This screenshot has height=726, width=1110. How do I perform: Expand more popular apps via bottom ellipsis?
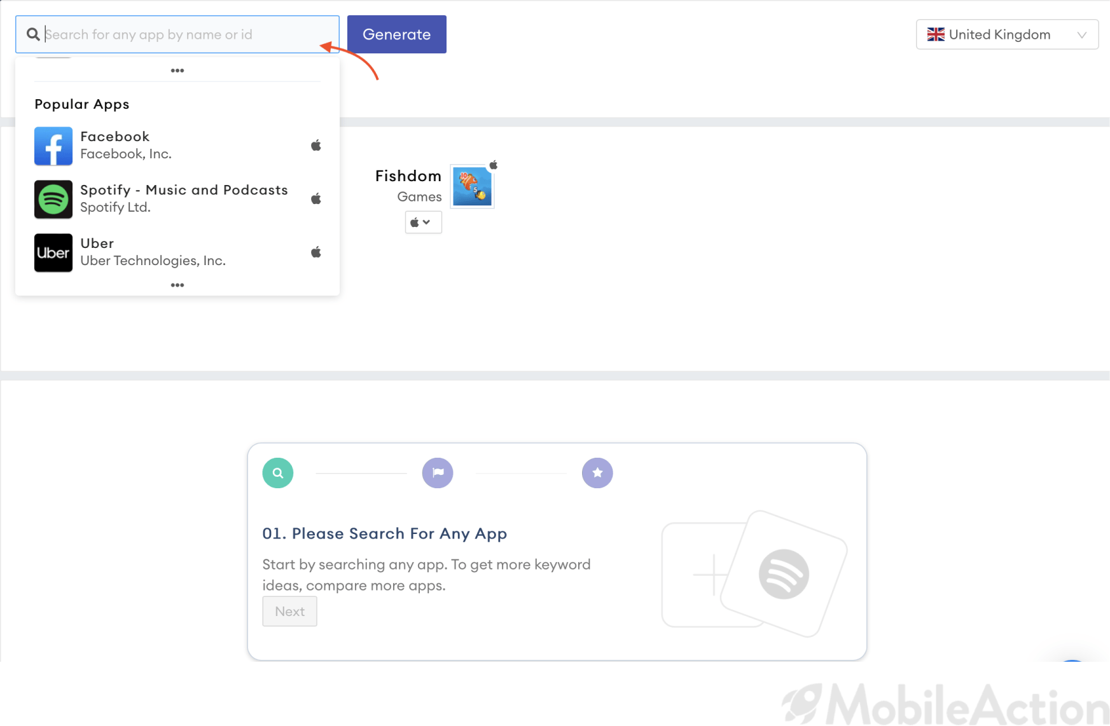click(x=177, y=285)
